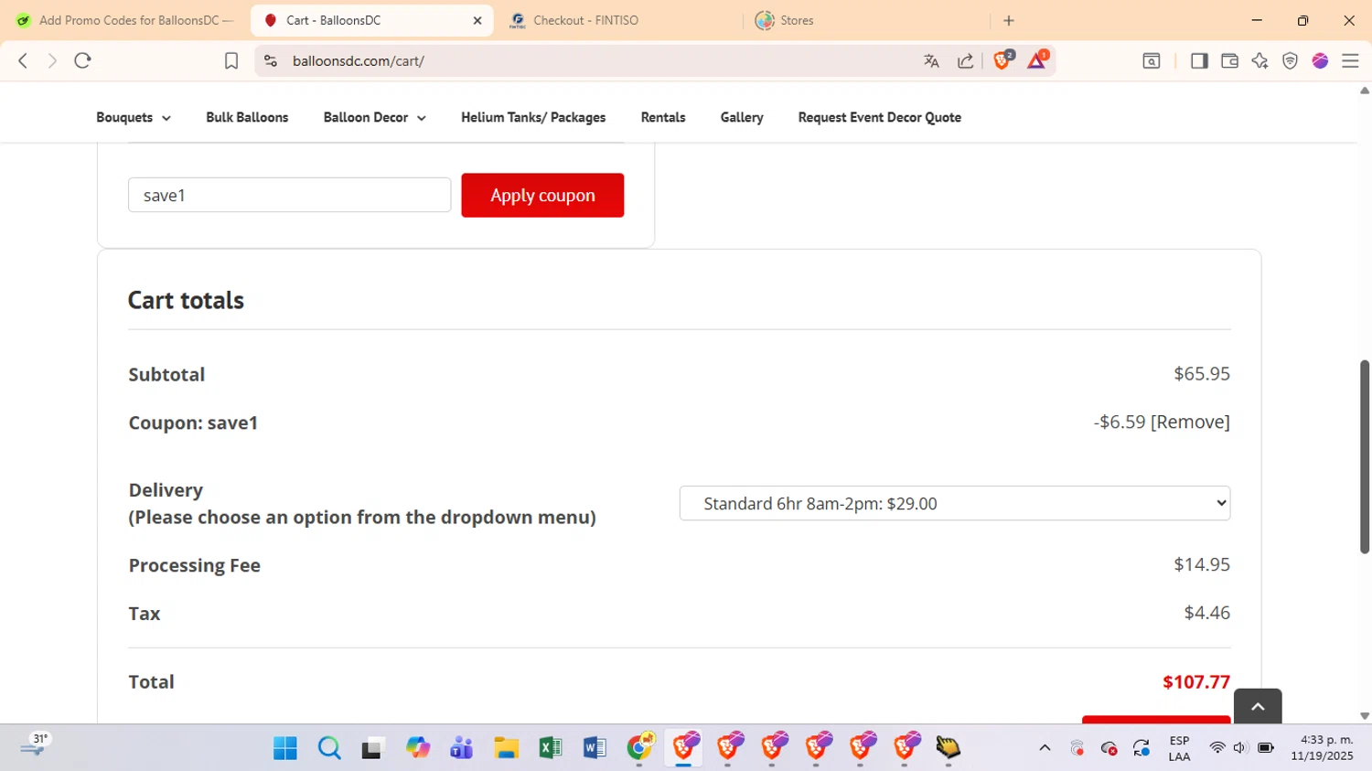Go forward in browser history
The width and height of the screenshot is (1372, 771).
coord(52,60)
